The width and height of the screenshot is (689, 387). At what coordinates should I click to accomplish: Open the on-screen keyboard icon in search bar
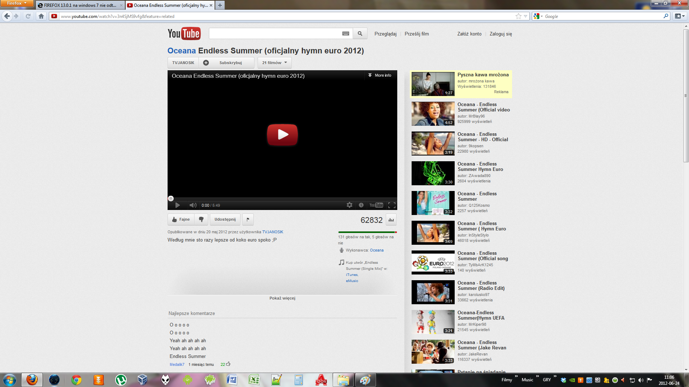coord(345,33)
